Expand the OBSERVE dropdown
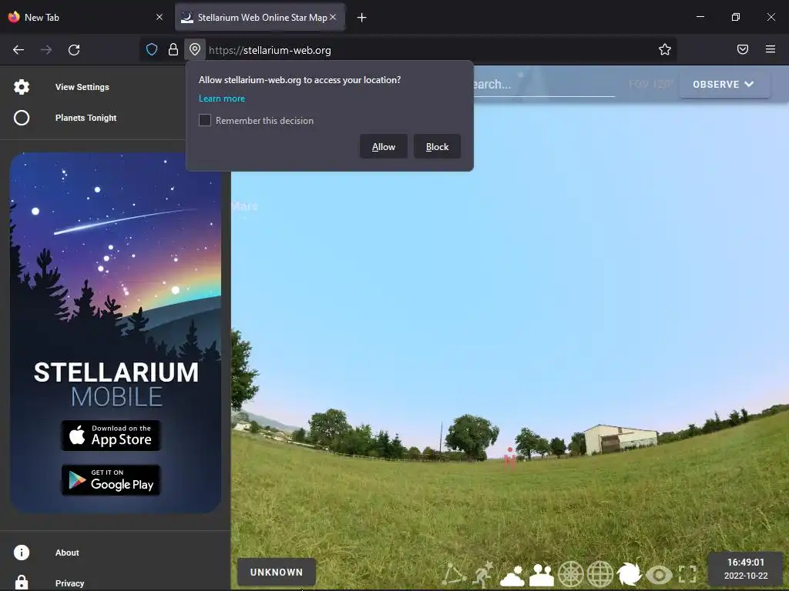The height and width of the screenshot is (591, 789). (x=724, y=85)
